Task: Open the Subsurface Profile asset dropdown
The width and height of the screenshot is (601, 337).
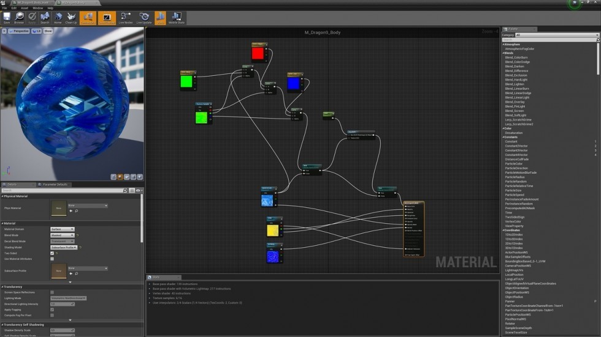Action: point(88,268)
